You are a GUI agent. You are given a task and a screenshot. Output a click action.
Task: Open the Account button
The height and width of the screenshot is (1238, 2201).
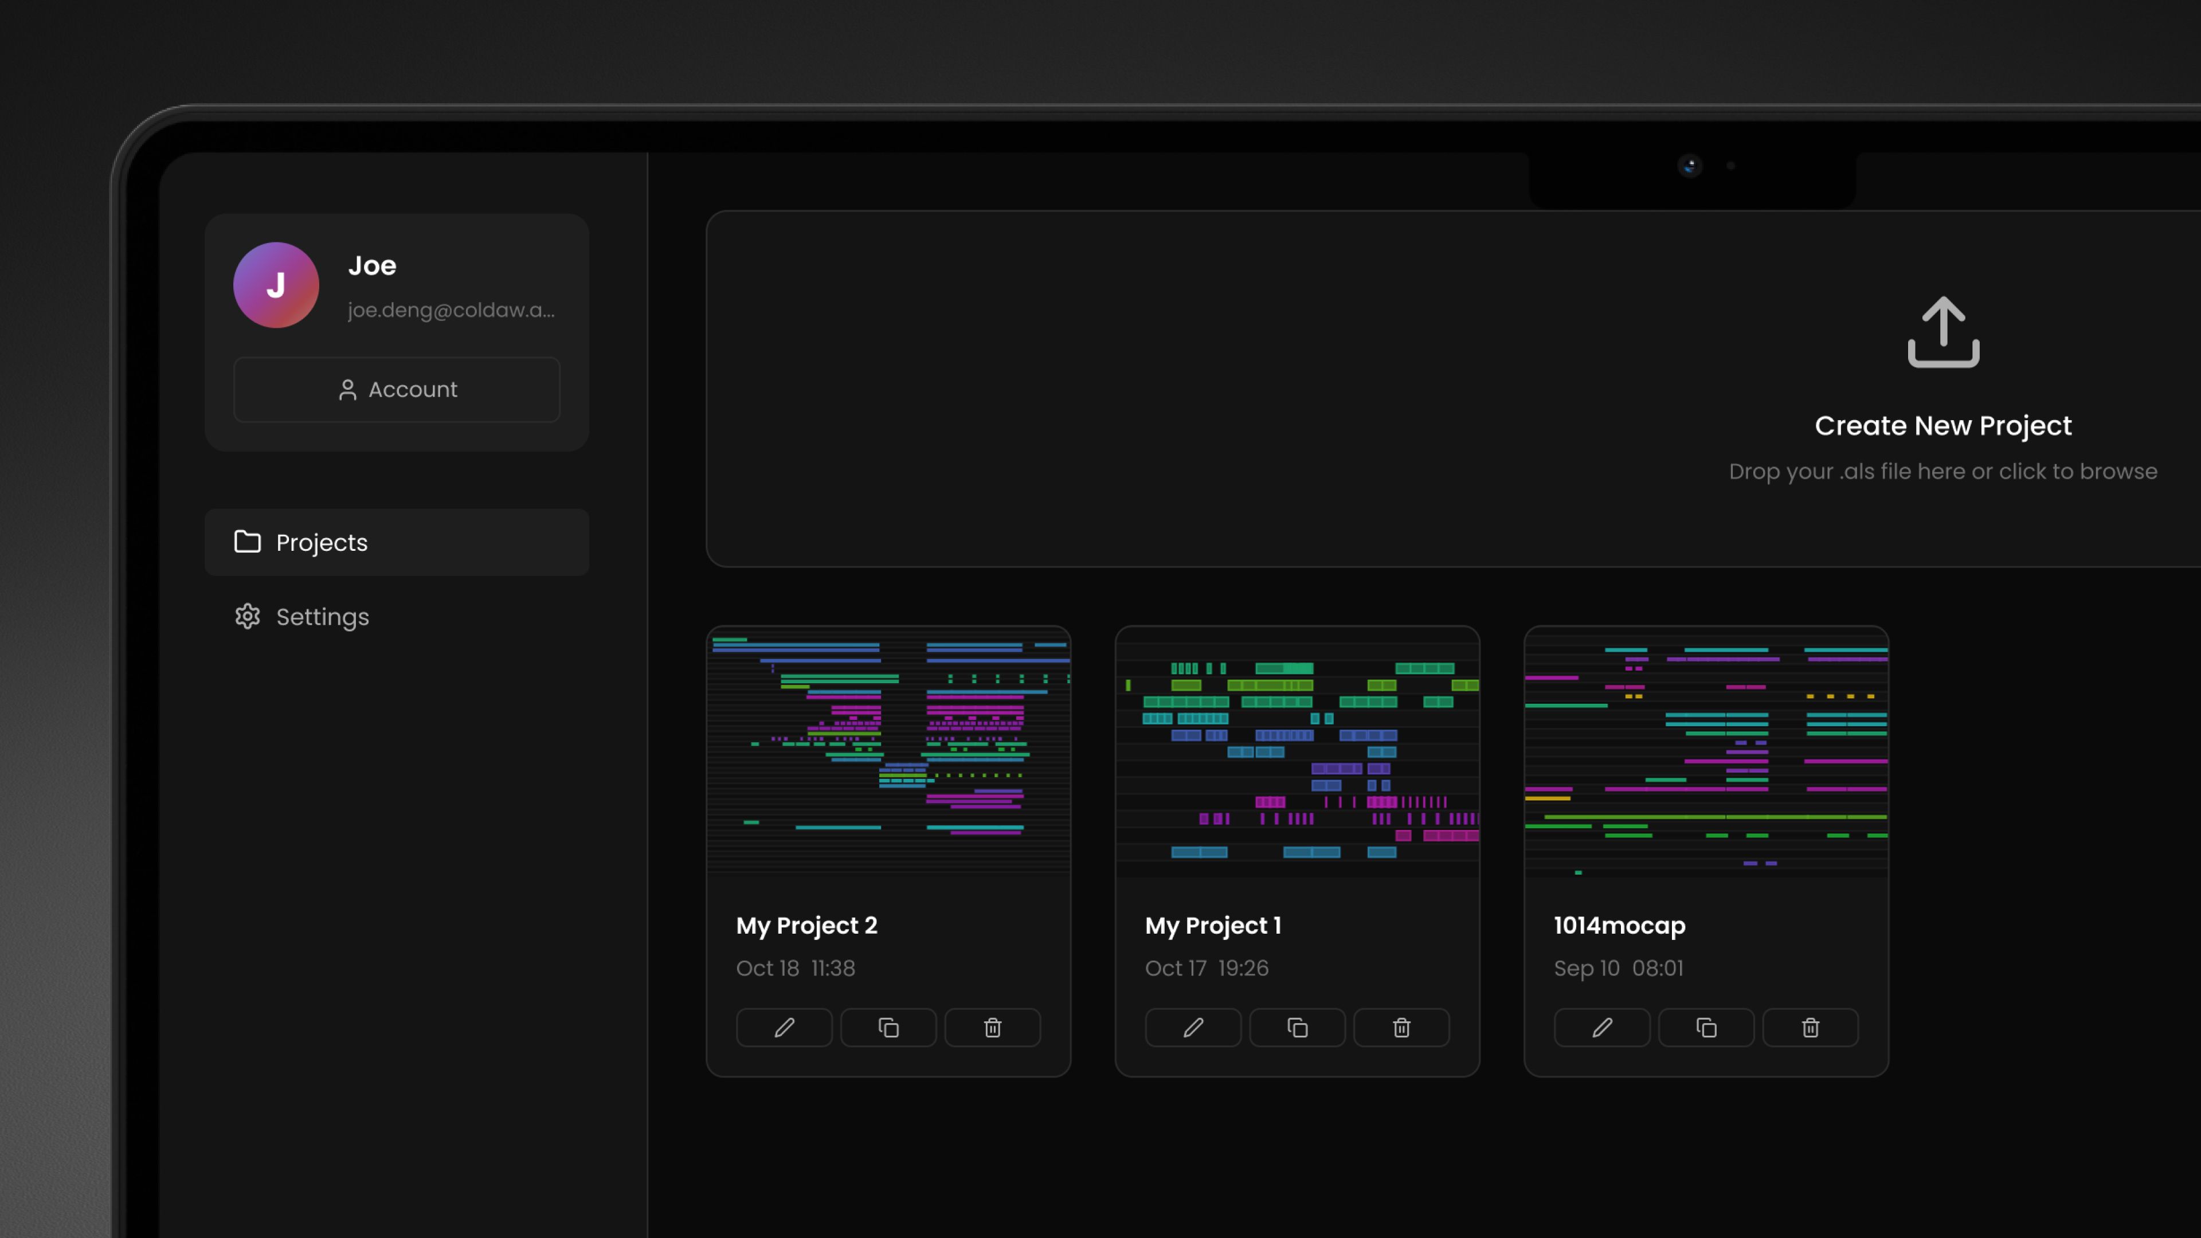click(x=397, y=390)
